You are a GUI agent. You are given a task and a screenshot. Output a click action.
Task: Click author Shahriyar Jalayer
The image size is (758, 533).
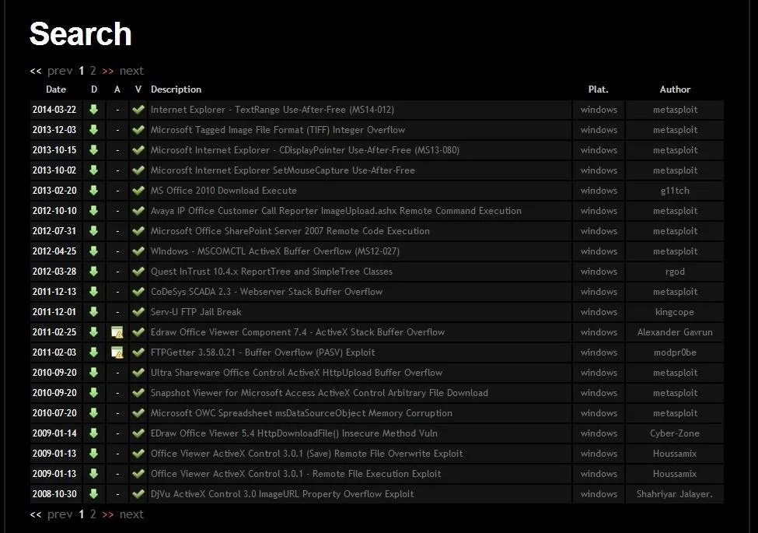[675, 494]
